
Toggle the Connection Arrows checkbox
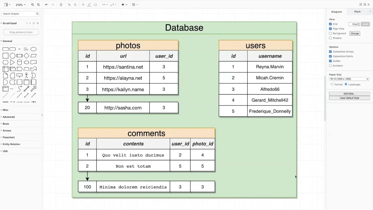[x=330, y=52]
